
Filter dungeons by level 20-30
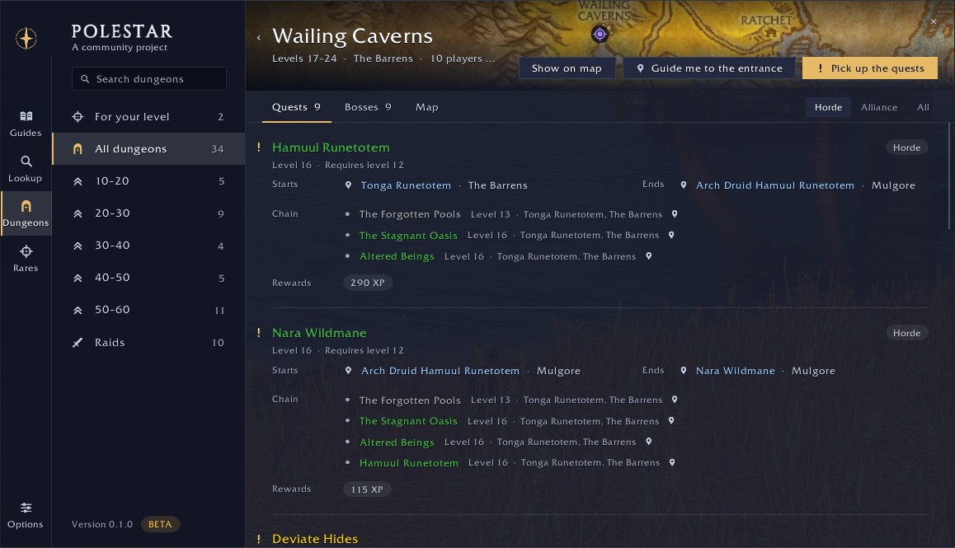(x=148, y=213)
